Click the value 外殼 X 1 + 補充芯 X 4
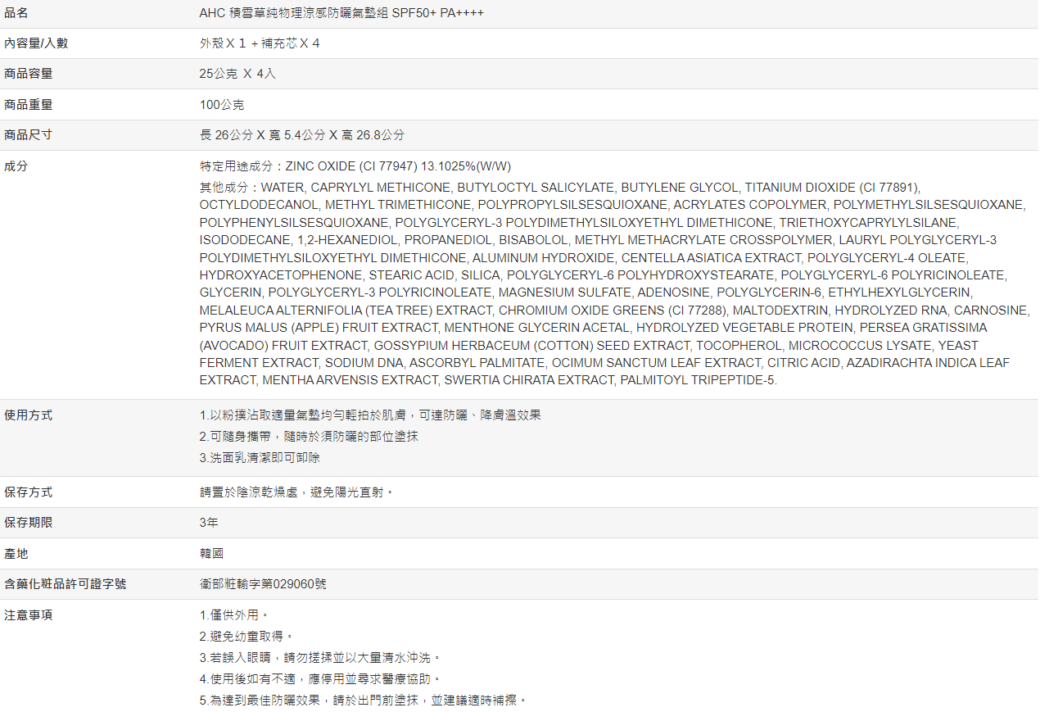Image resolution: width=1040 pixels, height=712 pixels. click(260, 43)
